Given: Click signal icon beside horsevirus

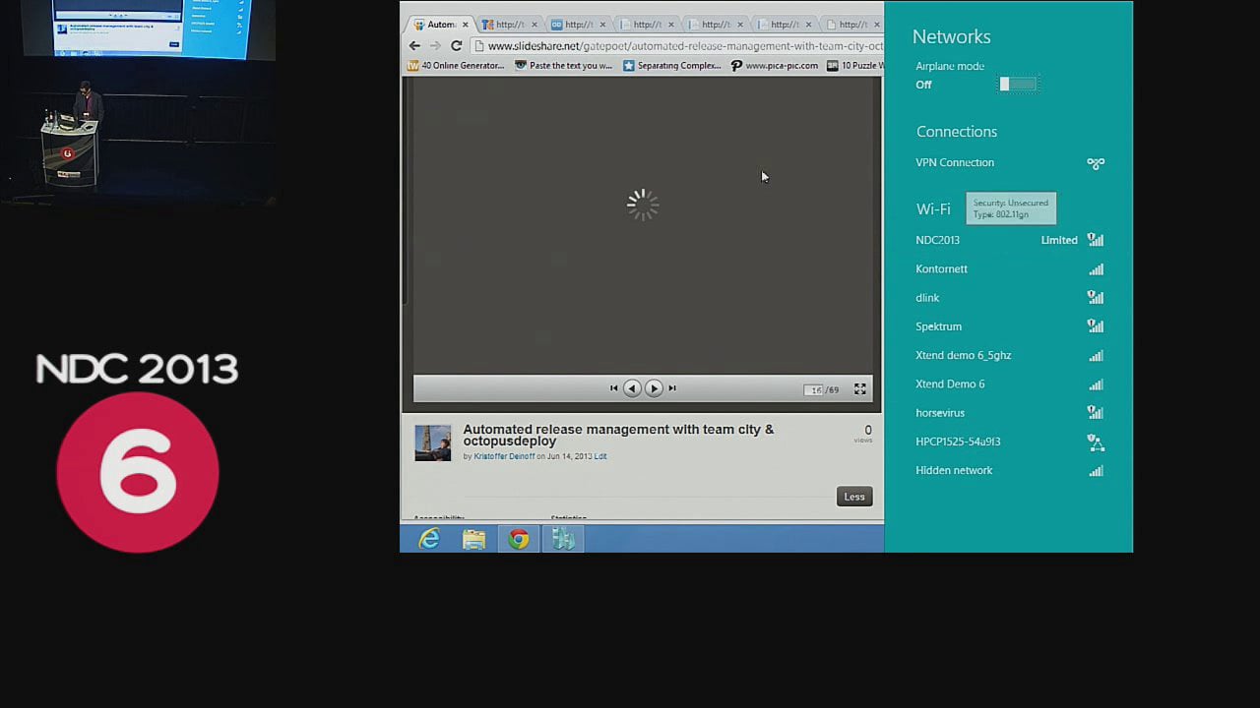Looking at the screenshot, I should [x=1096, y=413].
